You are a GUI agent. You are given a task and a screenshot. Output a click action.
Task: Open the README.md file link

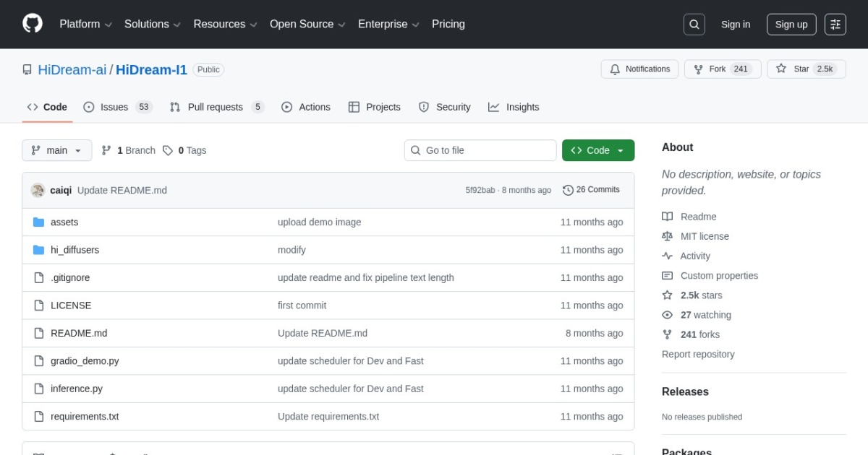[x=79, y=333]
